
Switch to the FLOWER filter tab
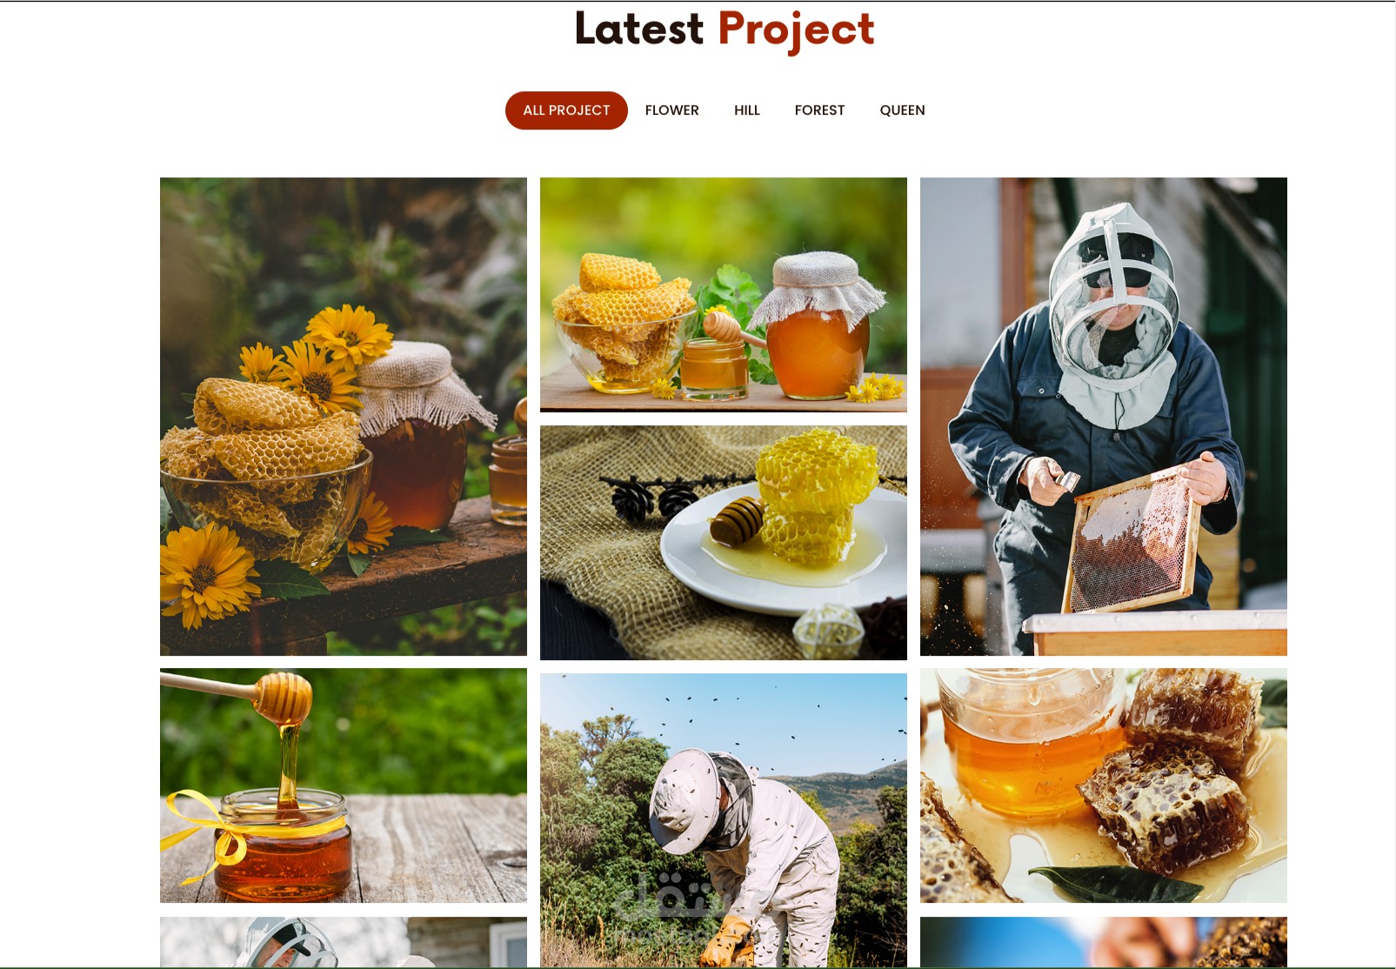671,110
